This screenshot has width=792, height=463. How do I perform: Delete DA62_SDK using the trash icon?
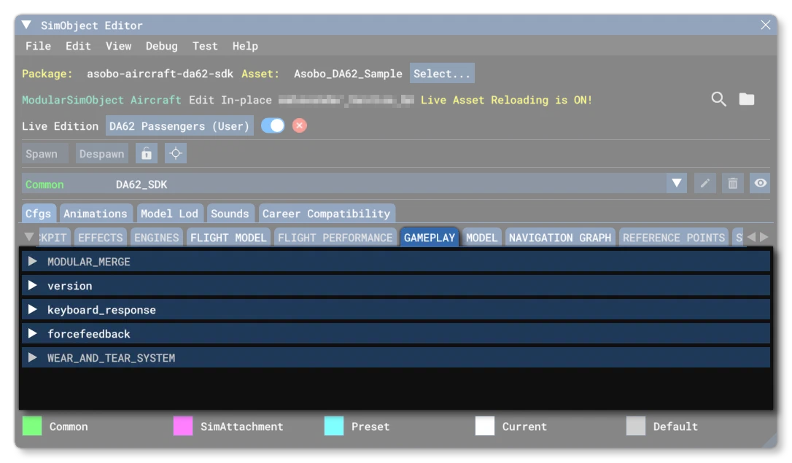733,183
